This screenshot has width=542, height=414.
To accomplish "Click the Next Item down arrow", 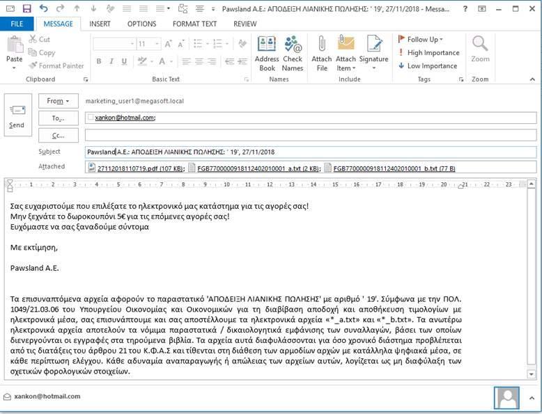I will (93, 8).
